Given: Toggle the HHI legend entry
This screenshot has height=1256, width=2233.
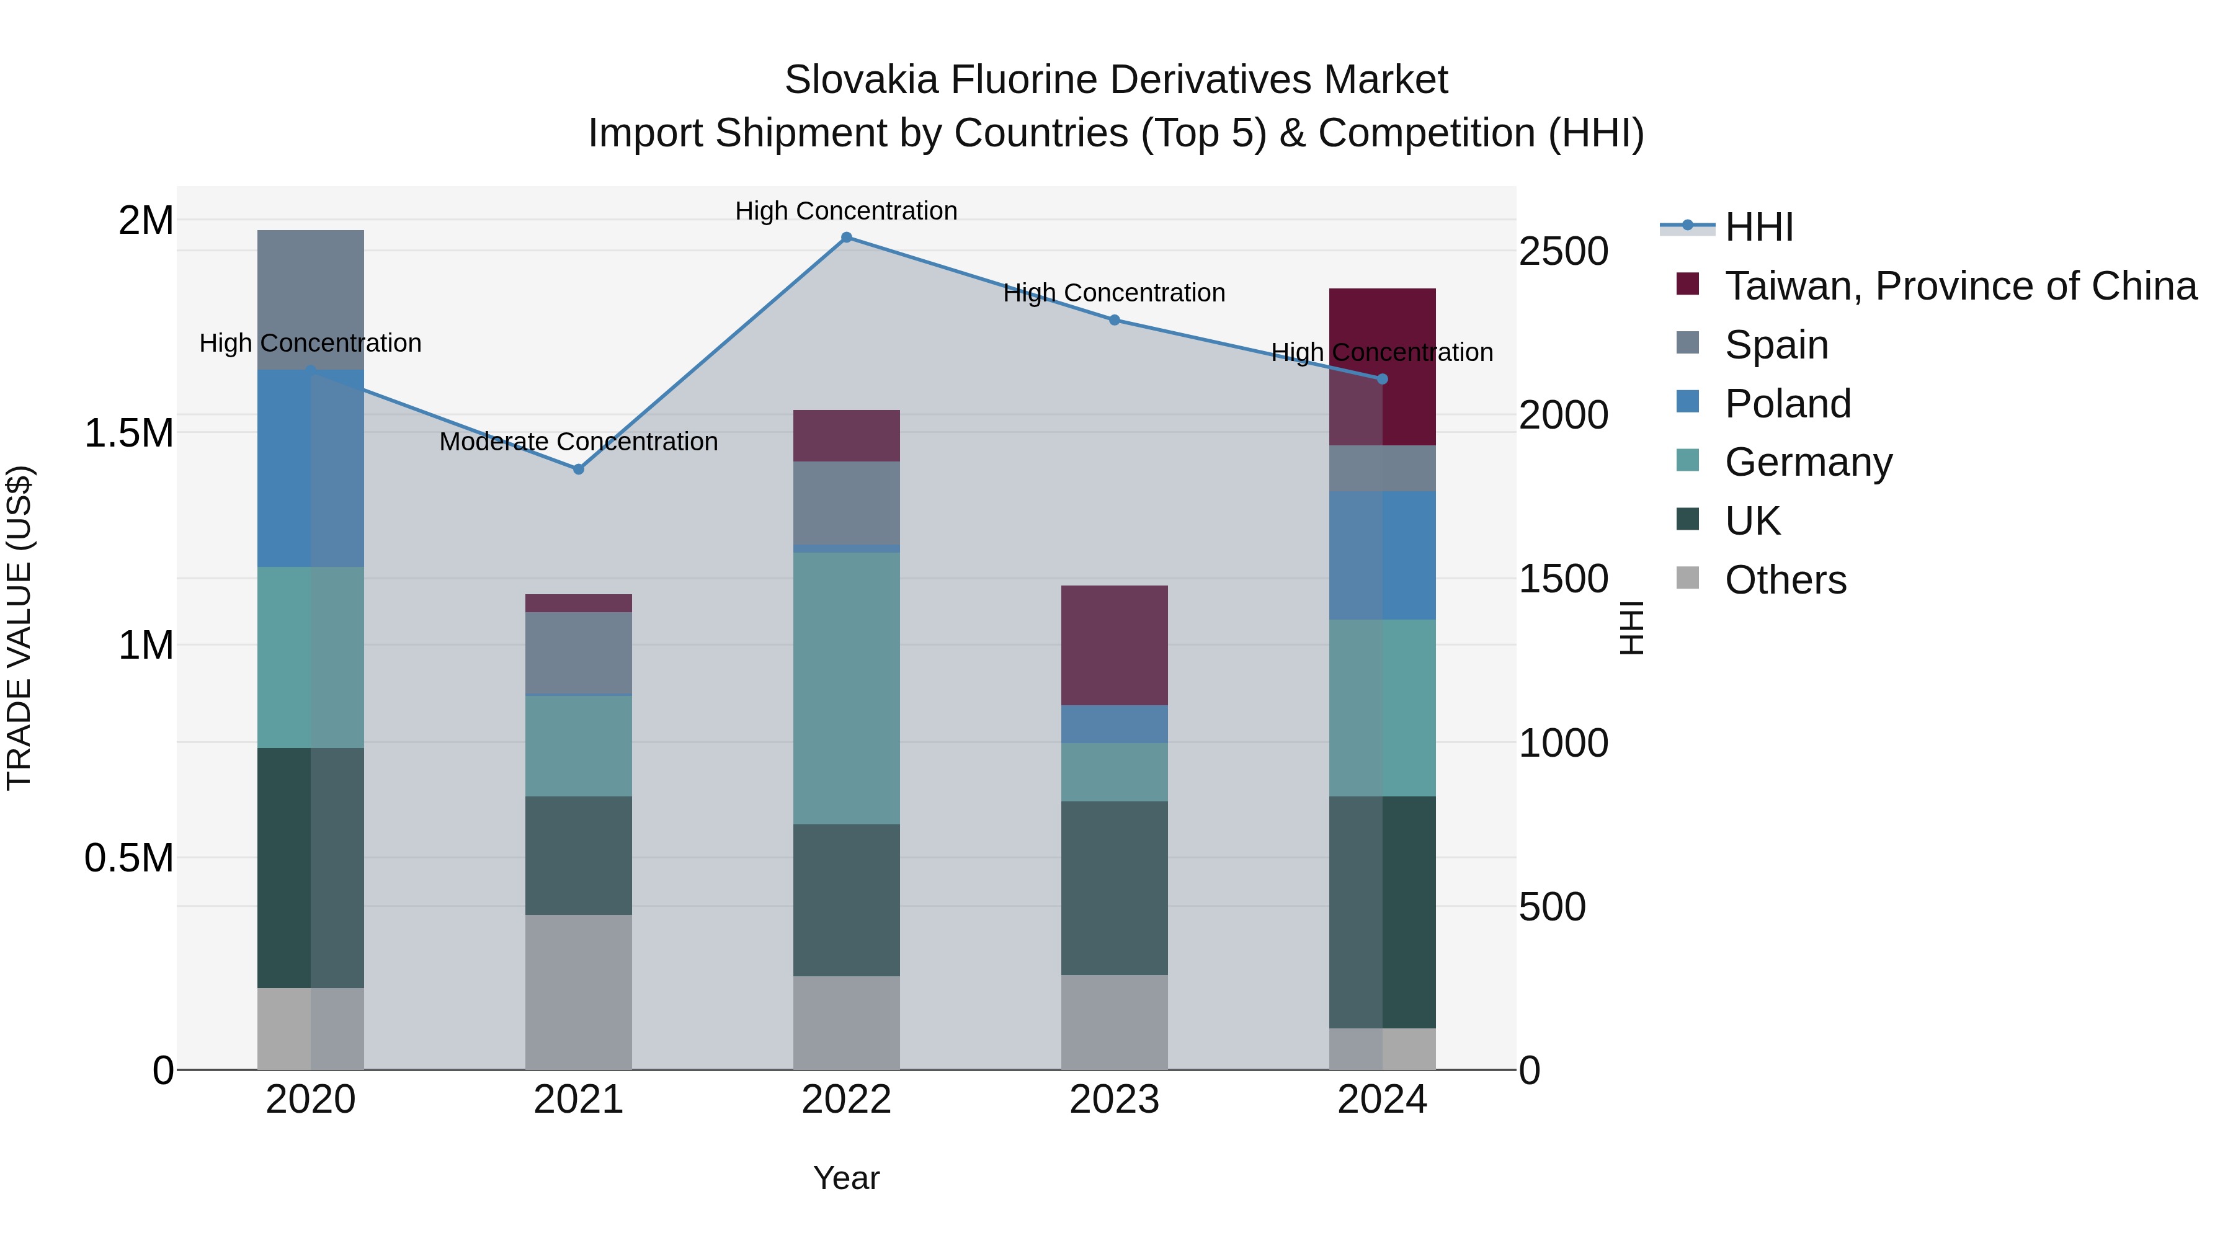Looking at the screenshot, I should point(1727,227).
